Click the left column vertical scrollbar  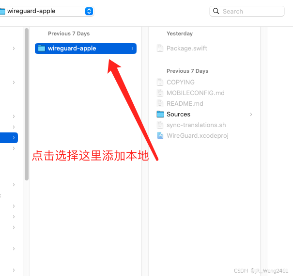tap(27, 104)
